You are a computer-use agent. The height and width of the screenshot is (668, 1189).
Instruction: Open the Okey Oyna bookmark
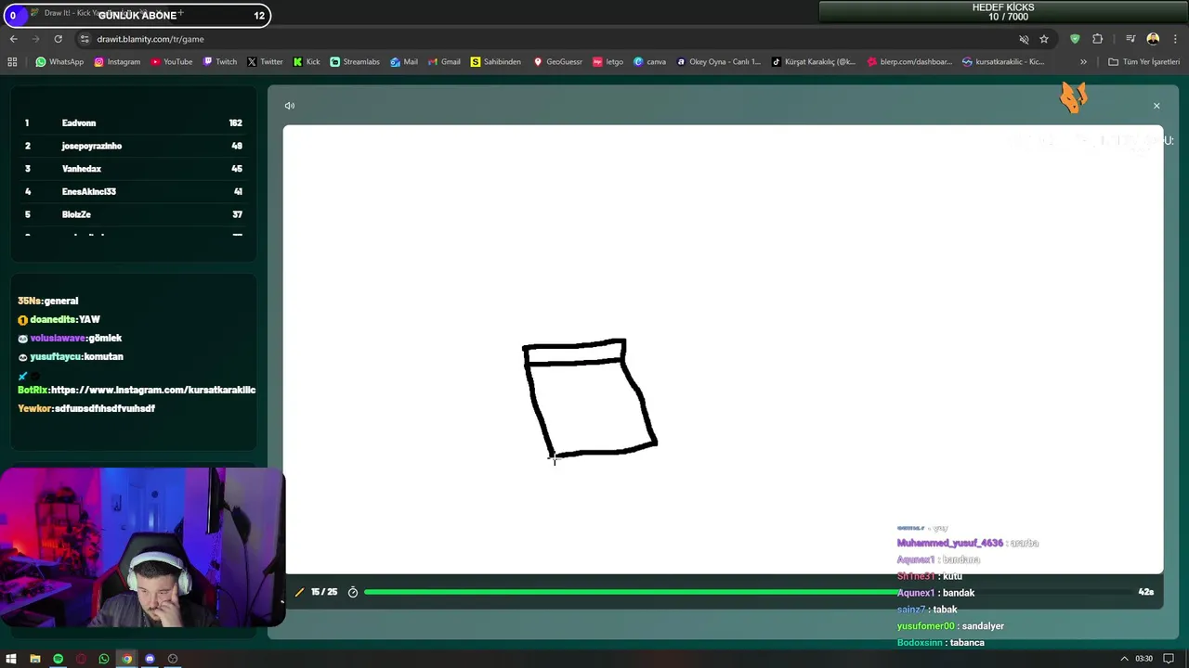point(718,62)
